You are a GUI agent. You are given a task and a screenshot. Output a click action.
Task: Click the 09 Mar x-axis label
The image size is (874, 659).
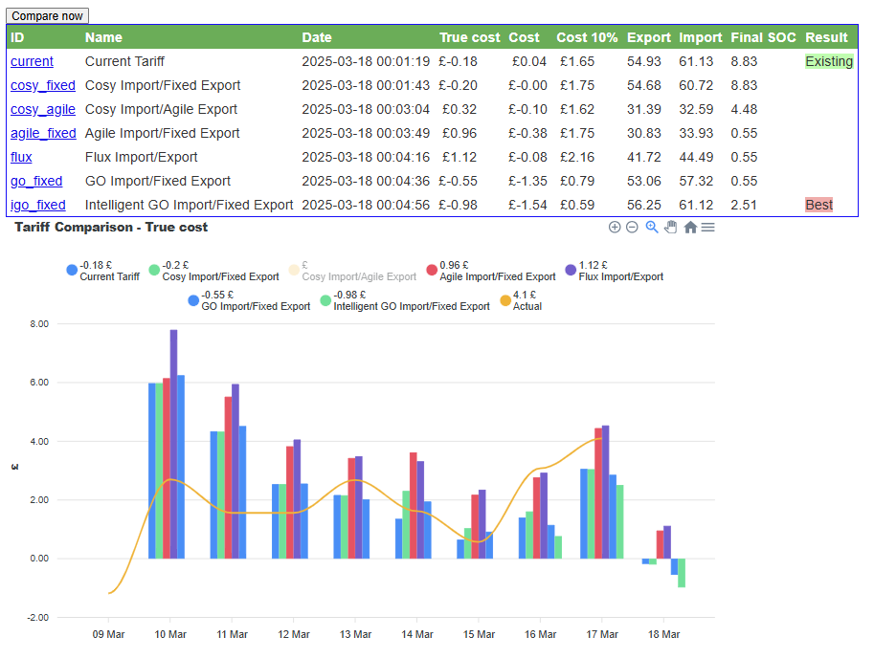coord(108,634)
